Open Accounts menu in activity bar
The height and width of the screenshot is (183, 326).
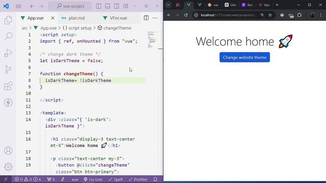click(8, 150)
